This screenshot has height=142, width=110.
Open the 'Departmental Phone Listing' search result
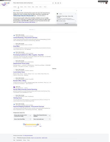[x=21, y=63]
